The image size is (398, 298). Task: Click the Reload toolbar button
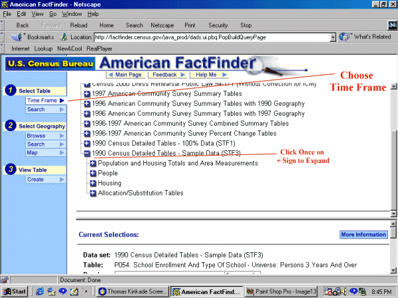coord(78,25)
